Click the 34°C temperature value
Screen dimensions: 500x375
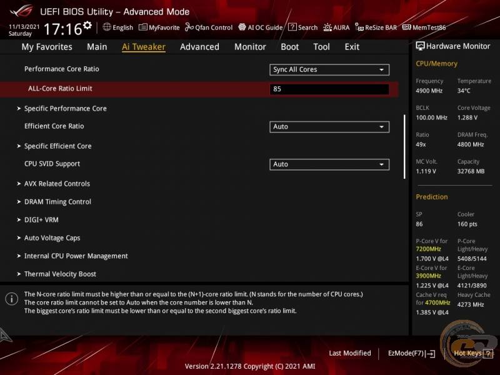(x=464, y=91)
